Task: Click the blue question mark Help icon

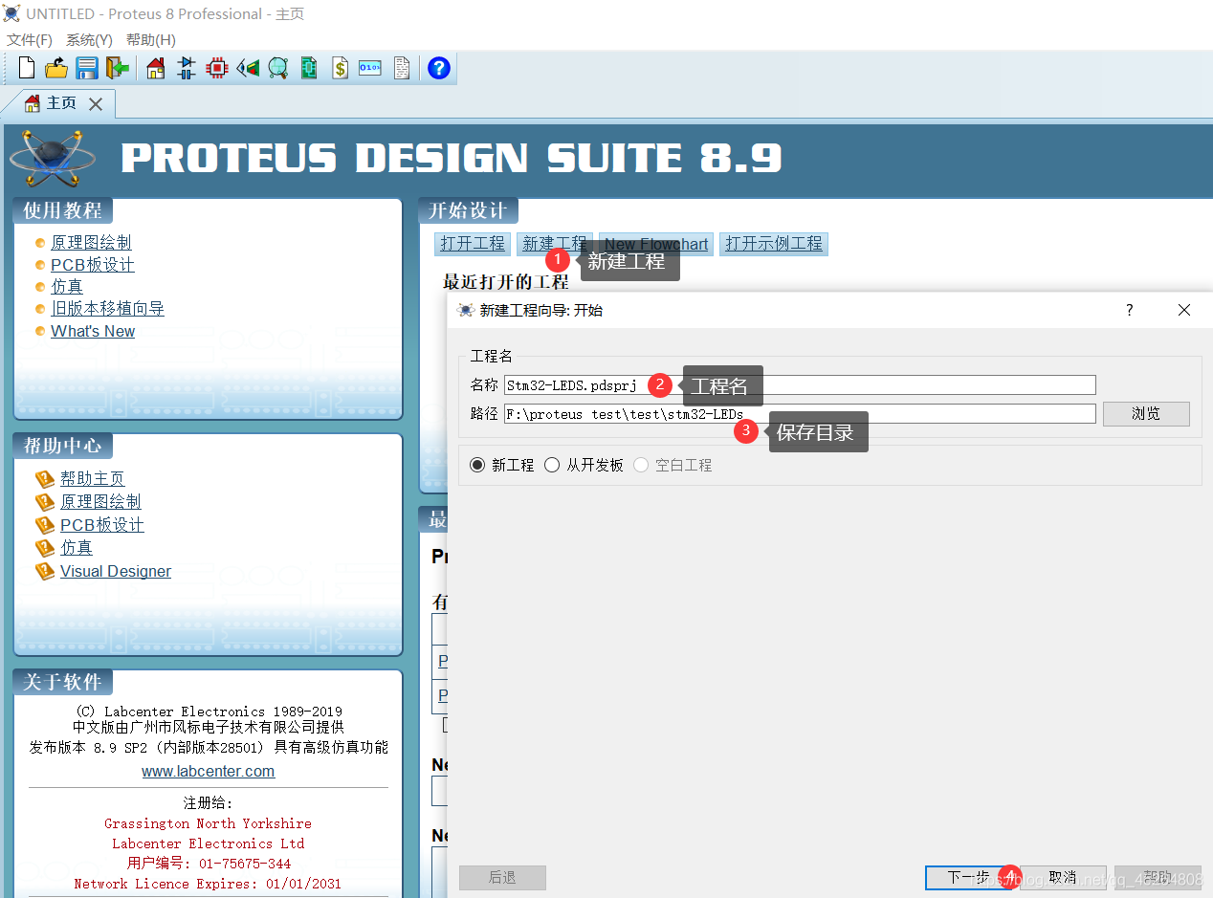Action: pyautogui.click(x=438, y=68)
